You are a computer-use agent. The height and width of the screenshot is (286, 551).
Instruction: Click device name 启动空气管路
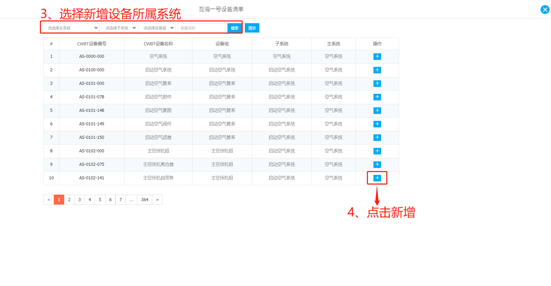158,110
